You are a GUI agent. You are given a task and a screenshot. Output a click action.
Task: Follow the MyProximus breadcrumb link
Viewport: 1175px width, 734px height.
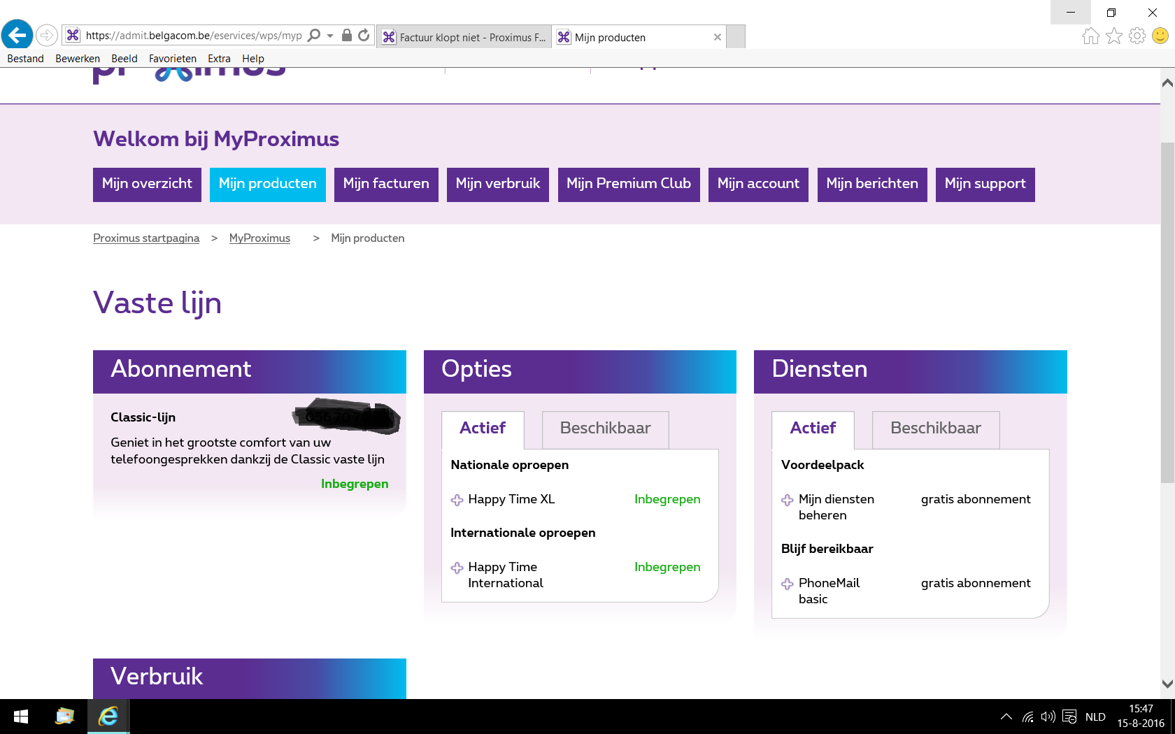pos(259,238)
